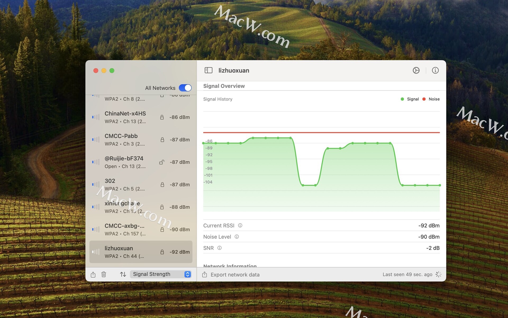Screen dimensions: 508x318
Task: Click the -2 dB SNR value
Action: [x=433, y=248]
